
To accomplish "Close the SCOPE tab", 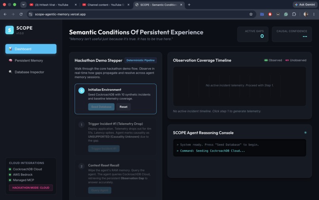I will pos(181,5).
